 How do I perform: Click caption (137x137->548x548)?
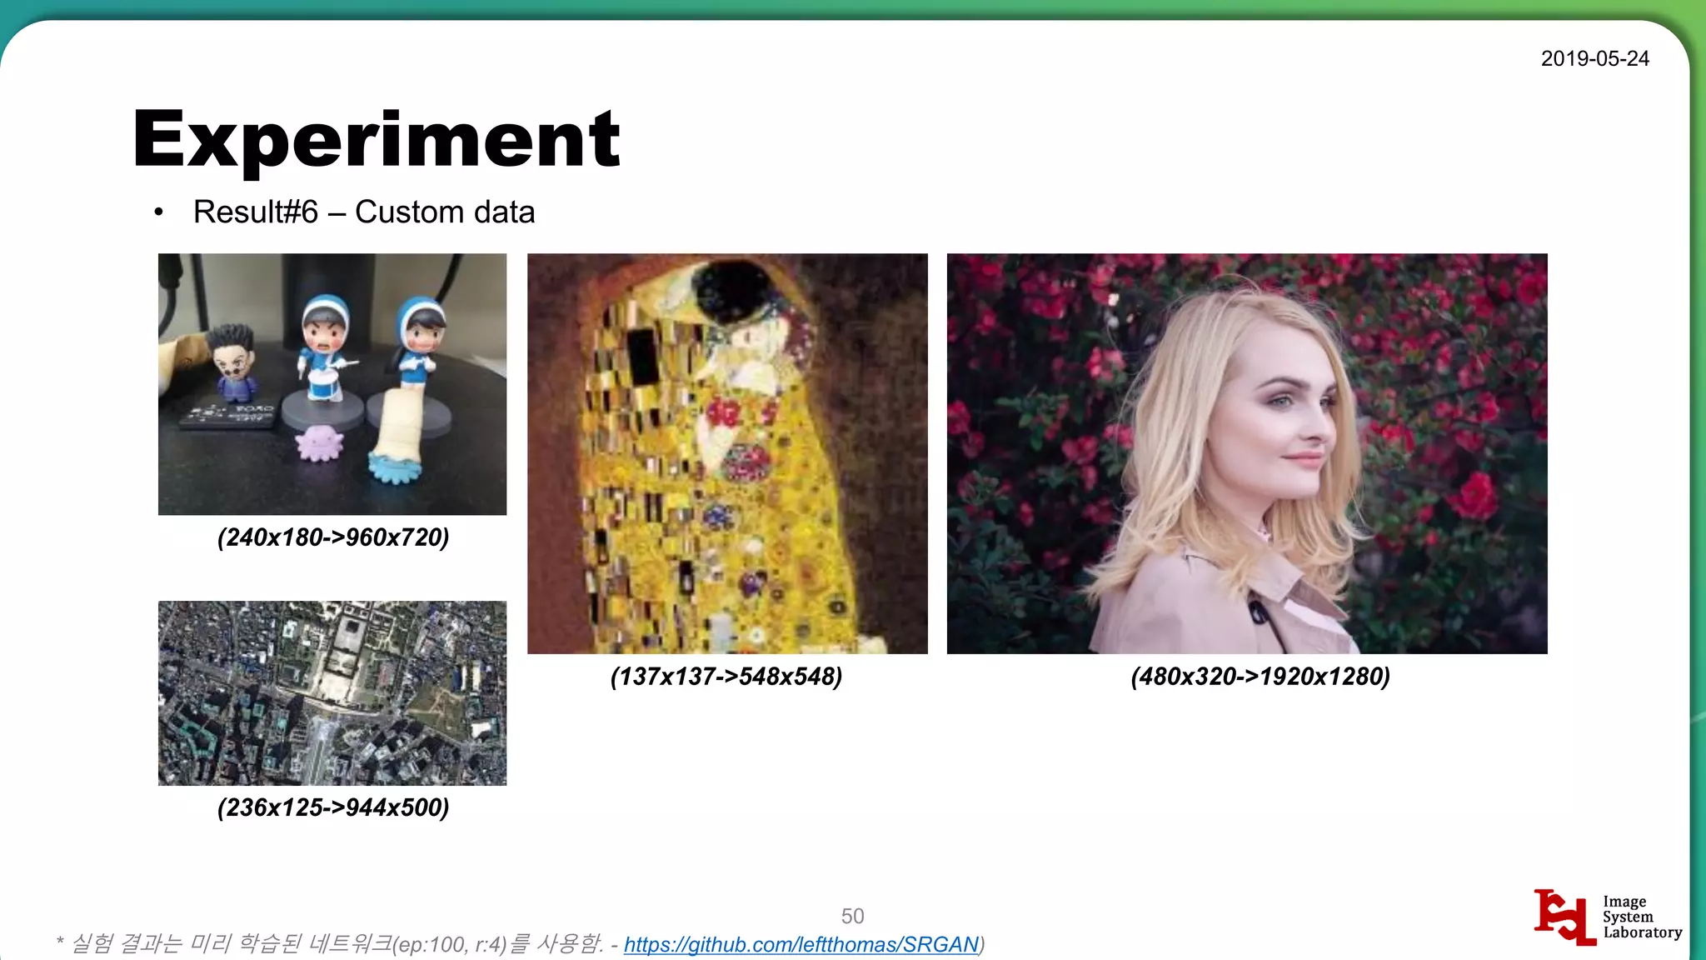(x=726, y=677)
